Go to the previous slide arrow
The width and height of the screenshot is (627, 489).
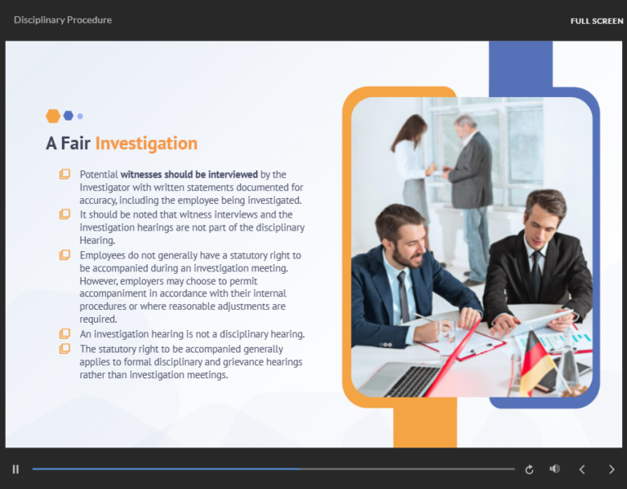582,469
